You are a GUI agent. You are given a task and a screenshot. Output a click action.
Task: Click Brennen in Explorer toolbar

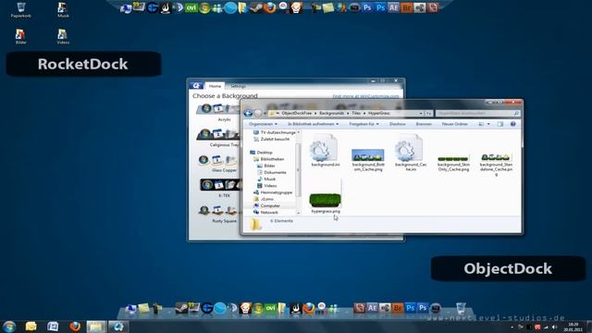click(x=424, y=124)
